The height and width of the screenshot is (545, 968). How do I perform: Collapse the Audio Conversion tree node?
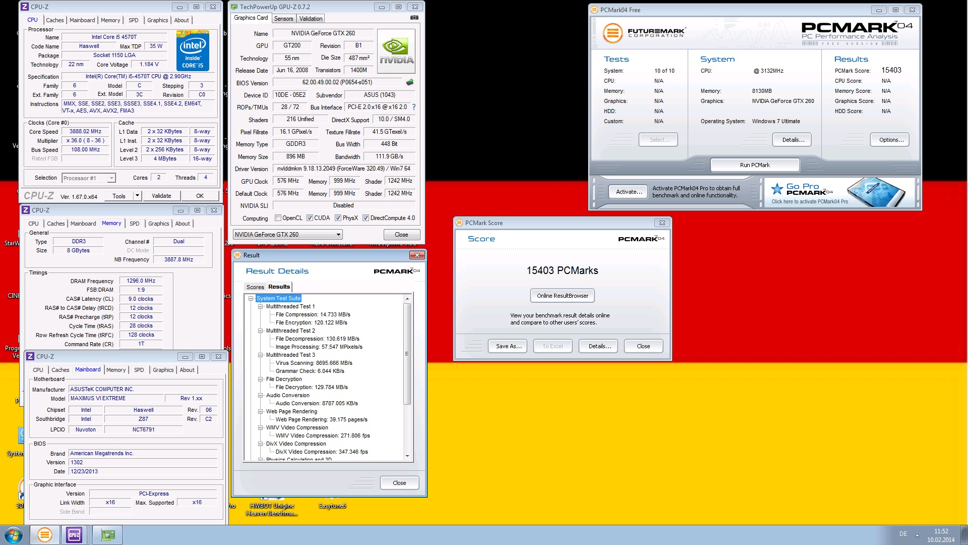click(x=261, y=395)
